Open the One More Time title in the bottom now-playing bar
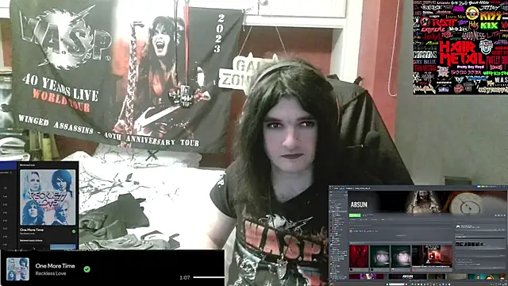The image size is (508, 286). click(x=55, y=265)
